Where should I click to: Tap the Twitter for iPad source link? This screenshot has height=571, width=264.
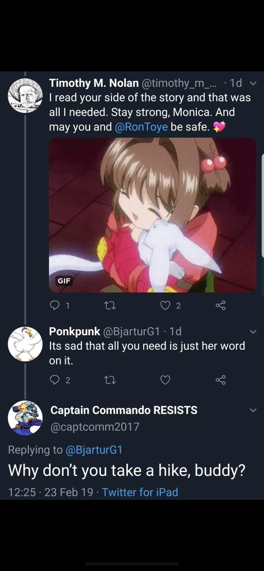[x=140, y=492]
